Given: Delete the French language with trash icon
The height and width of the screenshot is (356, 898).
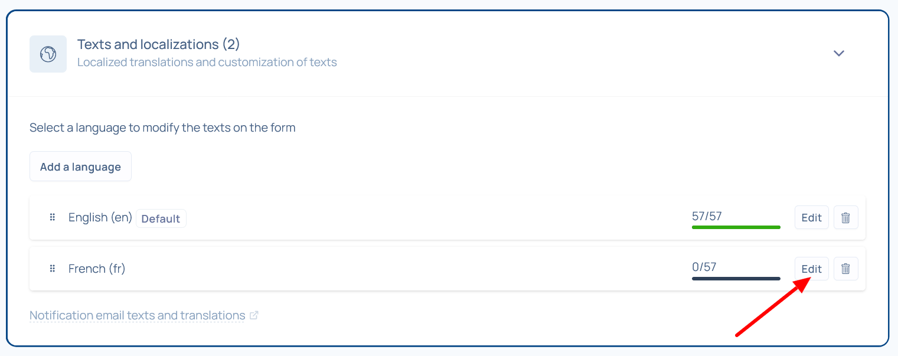Looking at the screenshot, I should click(x=845, y=269).
